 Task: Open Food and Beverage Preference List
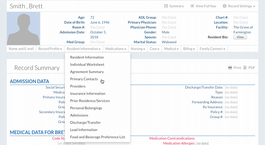(x=97, y=137)
